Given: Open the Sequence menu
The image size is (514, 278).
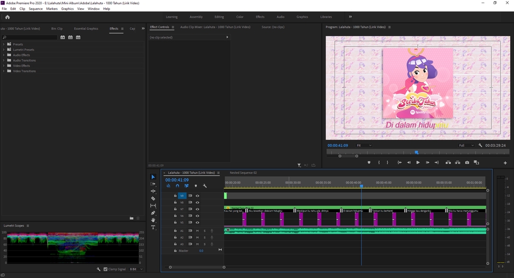Looking at the screenshot, I should 36,9.
